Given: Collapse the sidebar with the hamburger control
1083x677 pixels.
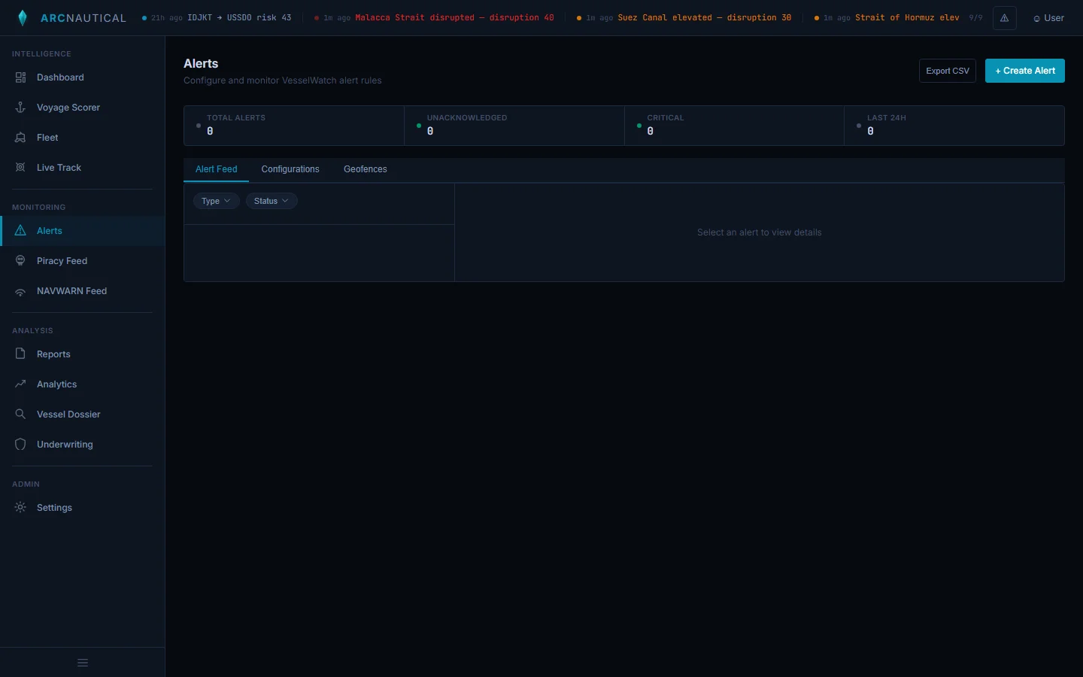Looking at the screenshot, I should [82, 663].
